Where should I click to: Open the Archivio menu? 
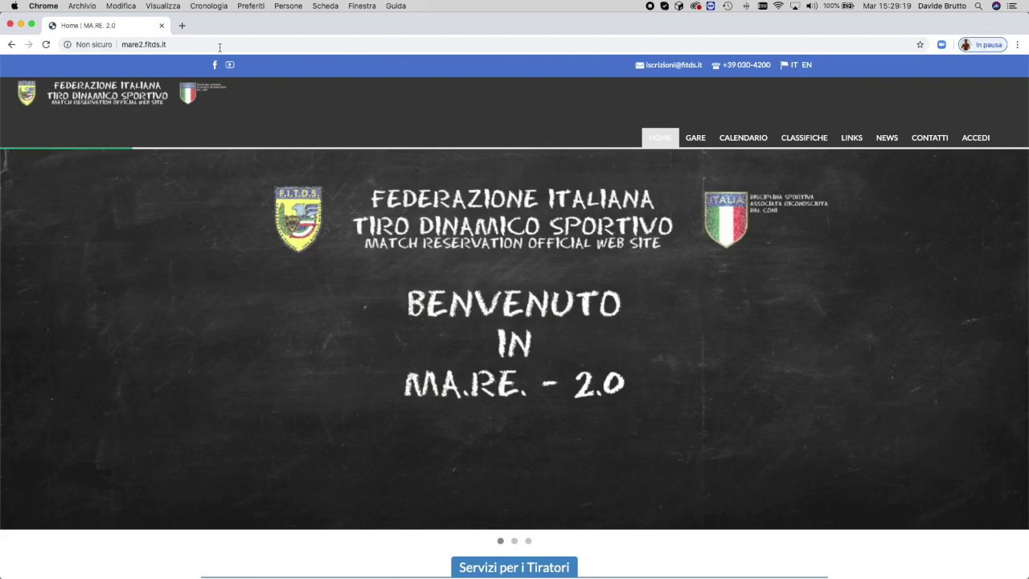pyautogui.click(x=82, y=6)
